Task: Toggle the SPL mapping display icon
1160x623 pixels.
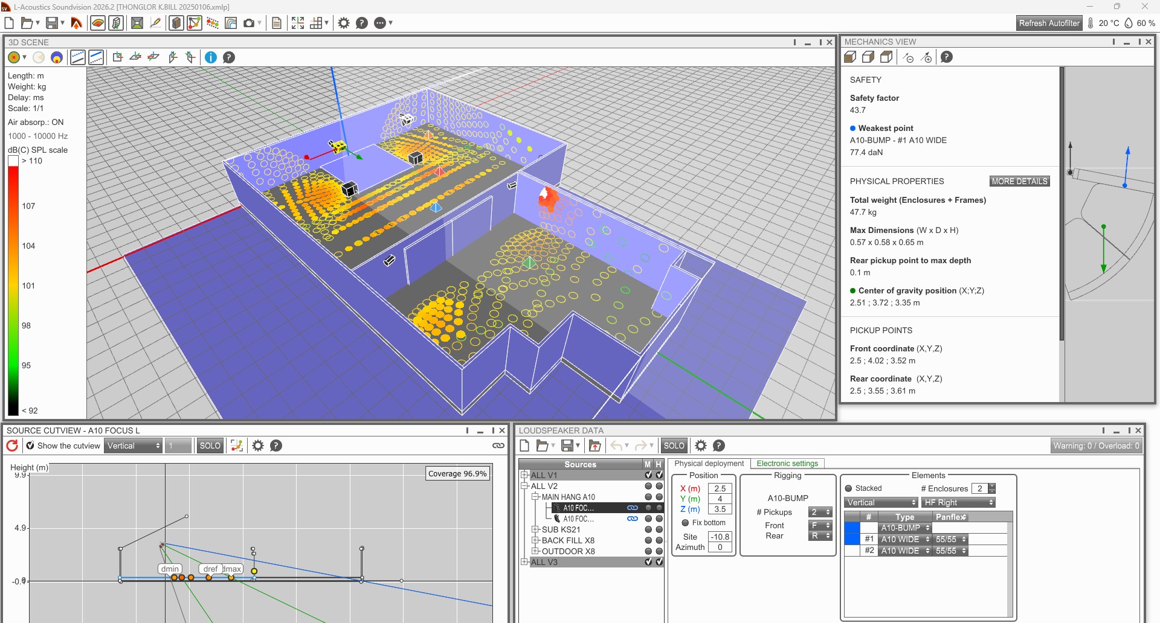Action: pos(97,23)
